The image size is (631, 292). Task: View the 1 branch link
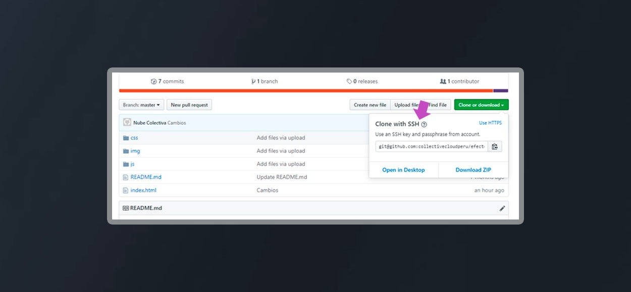tap(265, 81)
